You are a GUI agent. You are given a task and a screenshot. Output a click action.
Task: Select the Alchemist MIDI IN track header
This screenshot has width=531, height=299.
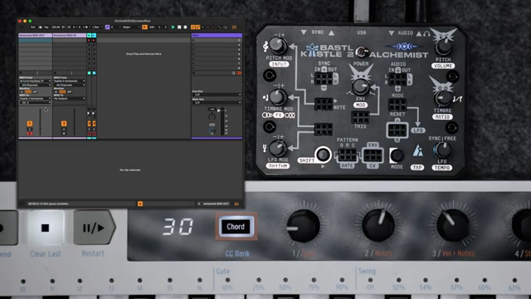tap(70, 35)
